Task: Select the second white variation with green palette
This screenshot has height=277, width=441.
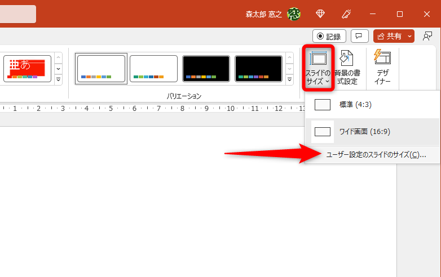Action: click(x=153, y=69)
